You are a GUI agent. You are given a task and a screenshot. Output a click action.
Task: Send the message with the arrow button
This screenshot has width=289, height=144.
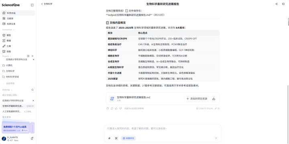(216, 138)
